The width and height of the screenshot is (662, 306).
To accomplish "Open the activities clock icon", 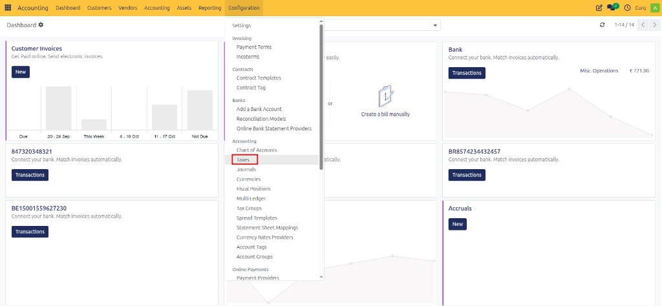I will (x=627, y=8).
